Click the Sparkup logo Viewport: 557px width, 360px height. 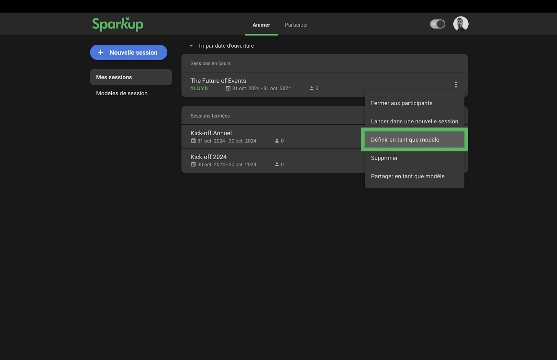click(117, 24)
